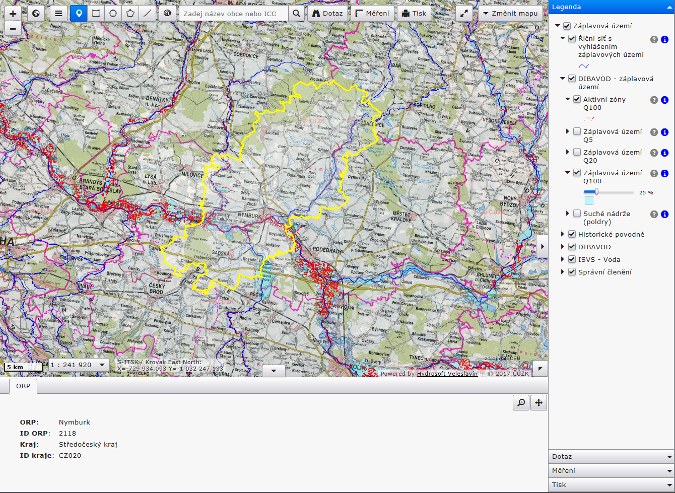The width and height of the screenshot is (675, 493).
Task: Pan to ORP result with move icon
Action: coord(538,403)
